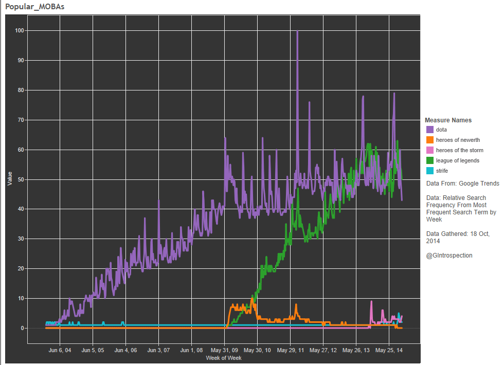Click the 'strife' legend label
The width and height of the screenshot is (504, 365).
(442, 171)
